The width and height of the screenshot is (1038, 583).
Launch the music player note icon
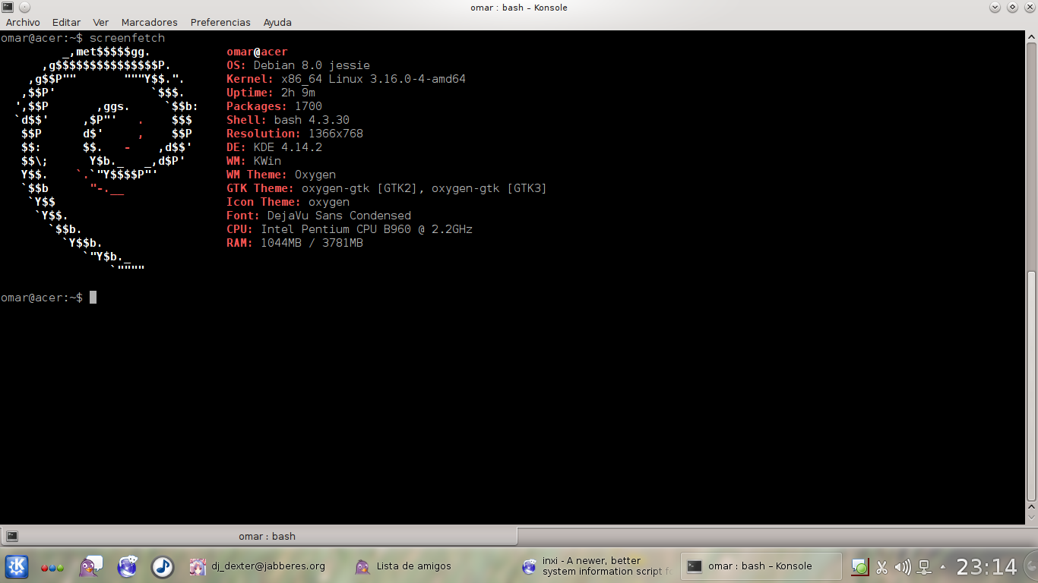(x=163, y=566)
